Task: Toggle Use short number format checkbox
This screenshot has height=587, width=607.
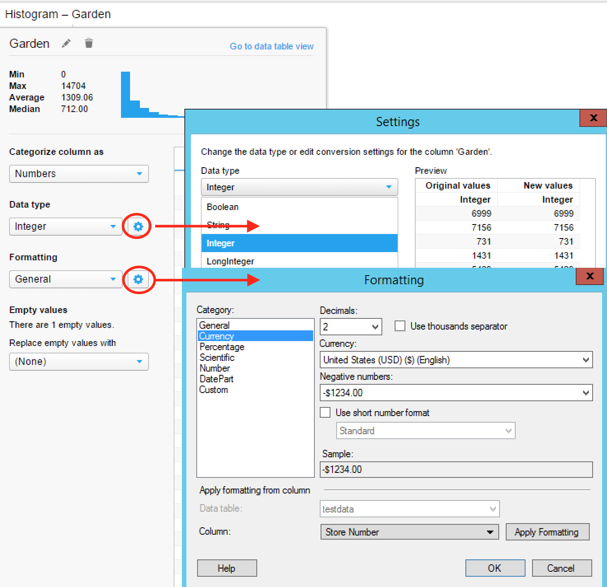Action: click(326, 412)
